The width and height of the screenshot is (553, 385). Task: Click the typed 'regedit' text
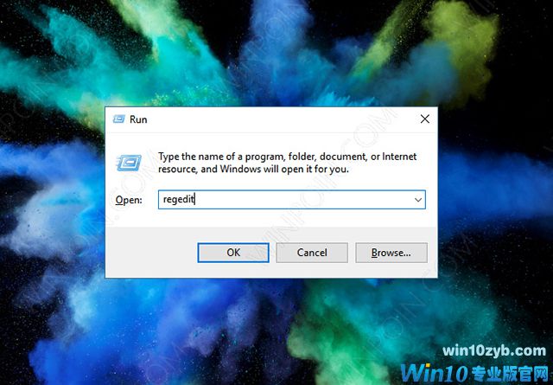(179, 200)
